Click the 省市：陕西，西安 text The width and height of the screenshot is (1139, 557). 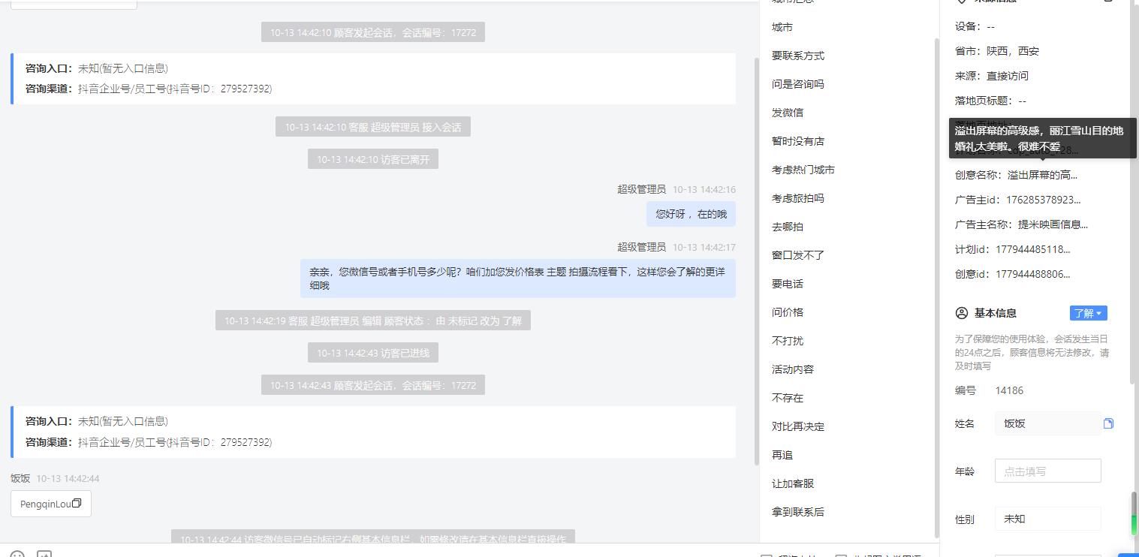click(x=997, y=51)
